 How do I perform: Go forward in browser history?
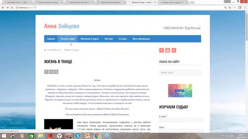click(x=7, y=8)
